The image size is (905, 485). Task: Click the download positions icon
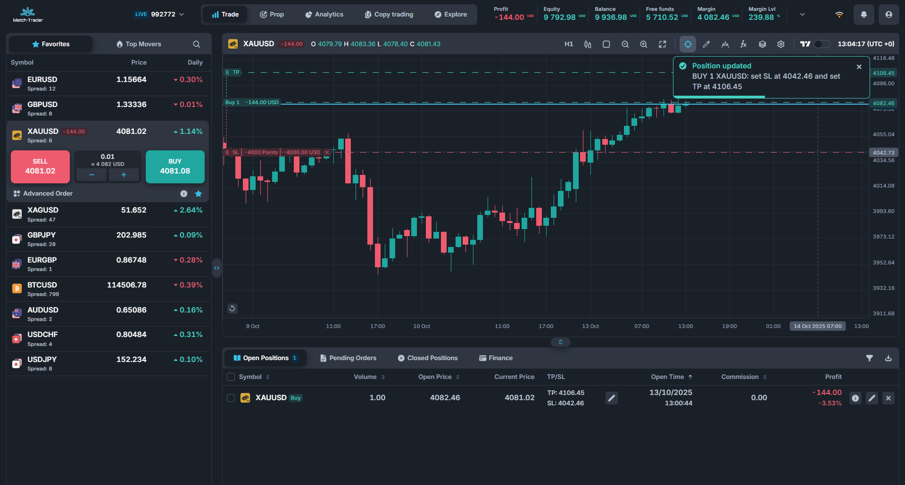[888, 358]
